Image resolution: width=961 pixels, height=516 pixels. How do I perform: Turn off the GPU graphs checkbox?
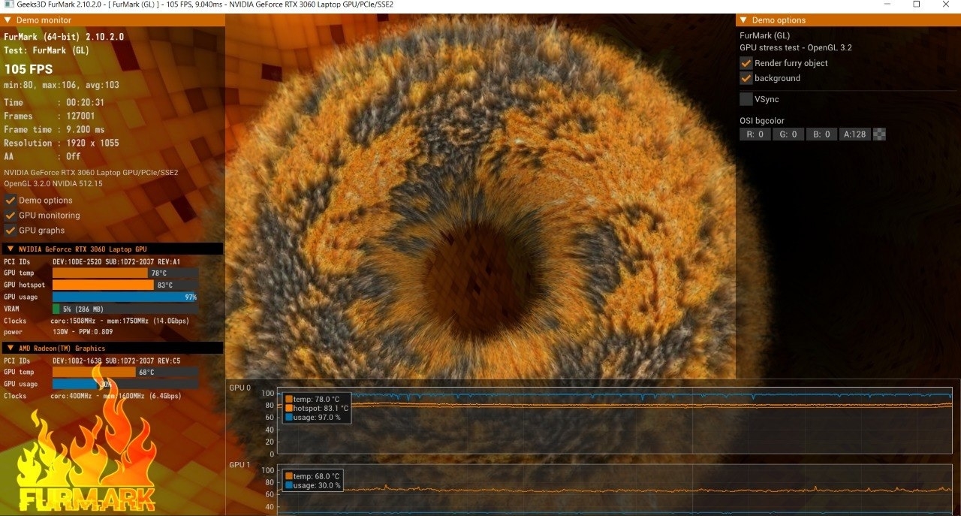pyautogui.click(x=11, y=231)
